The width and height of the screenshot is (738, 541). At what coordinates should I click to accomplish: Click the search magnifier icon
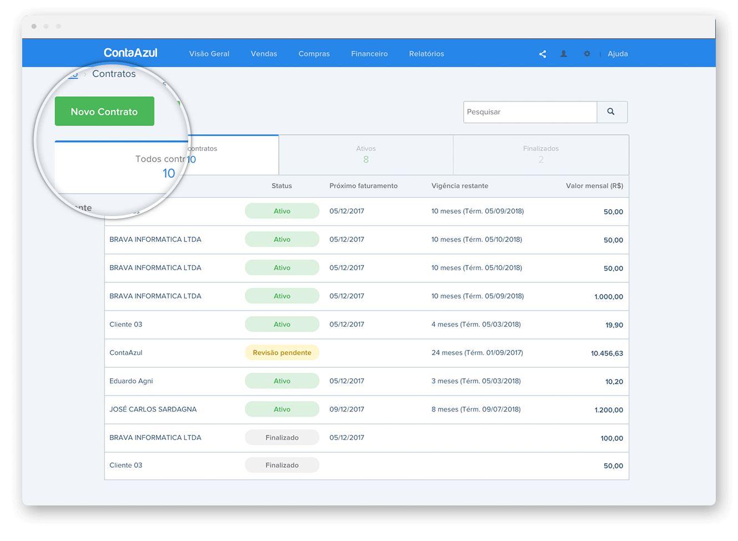tap(611, 112)
